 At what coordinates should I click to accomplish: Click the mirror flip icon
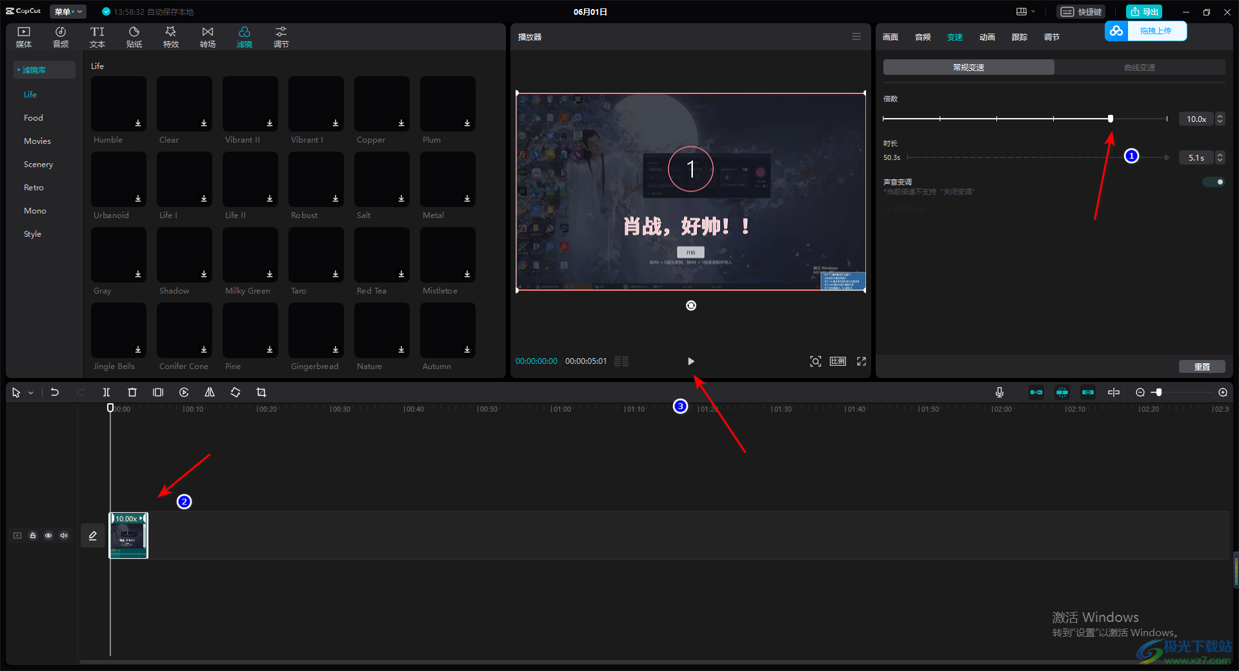[210, 392]
